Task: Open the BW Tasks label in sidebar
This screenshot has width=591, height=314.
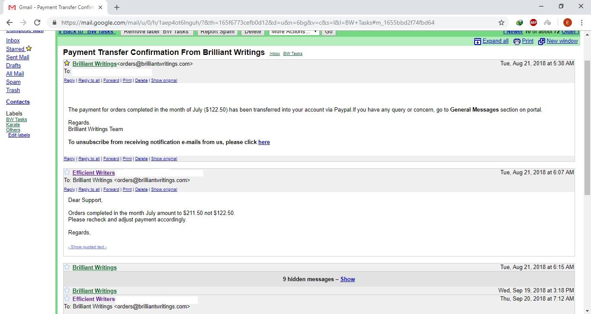Action: pos(16,119)
